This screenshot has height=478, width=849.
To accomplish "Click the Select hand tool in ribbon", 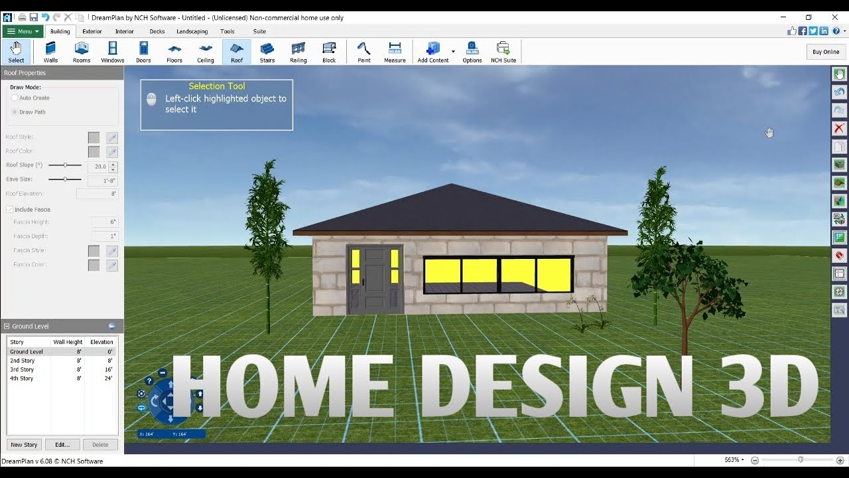I will [17, 52].
